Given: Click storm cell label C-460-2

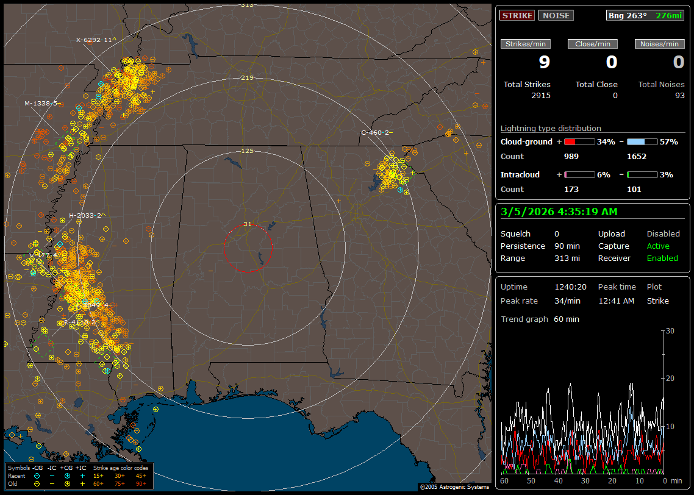Looking at the screenshot, I should tap(376, 132).
